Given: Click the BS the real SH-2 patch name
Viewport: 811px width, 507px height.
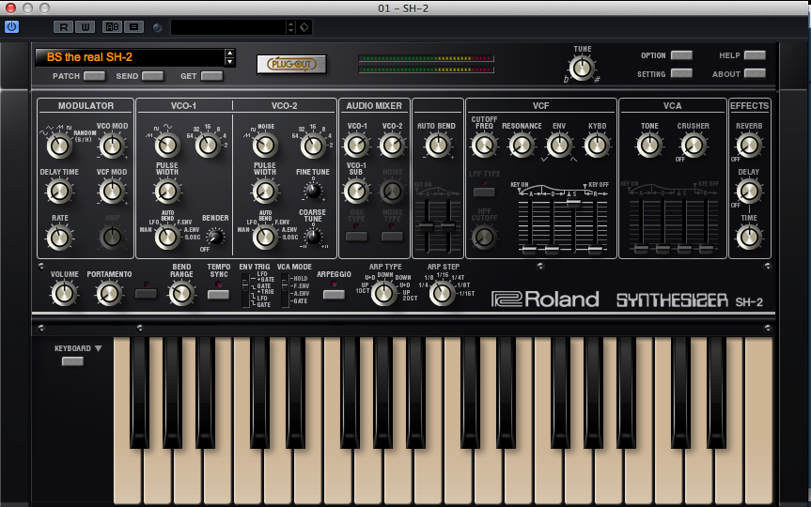Looking at the screenshot, I should tap(89, 57).
